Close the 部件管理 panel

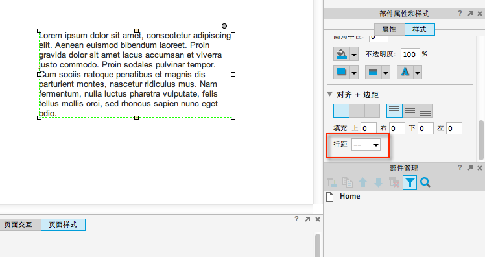[480, 168]
